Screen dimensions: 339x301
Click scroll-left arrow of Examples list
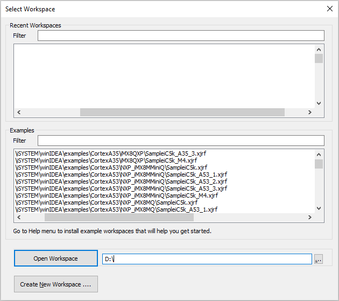(18, 218)
